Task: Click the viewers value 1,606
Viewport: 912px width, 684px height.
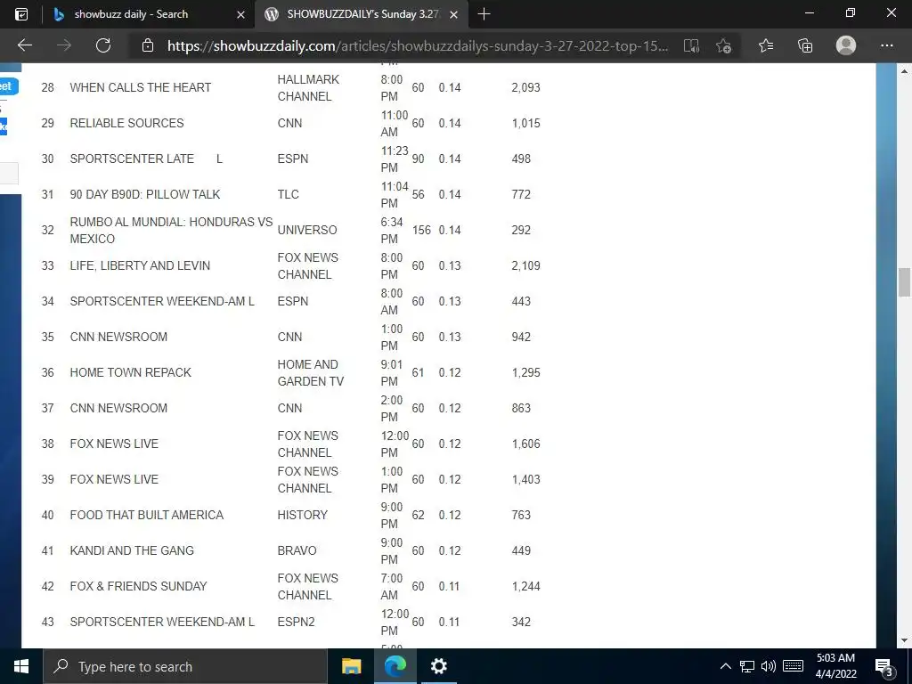Action: 525,444
